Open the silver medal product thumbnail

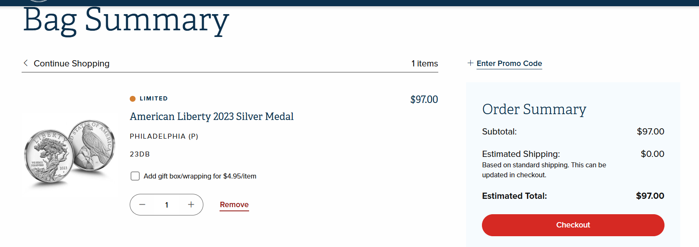[x=70, y=154]
